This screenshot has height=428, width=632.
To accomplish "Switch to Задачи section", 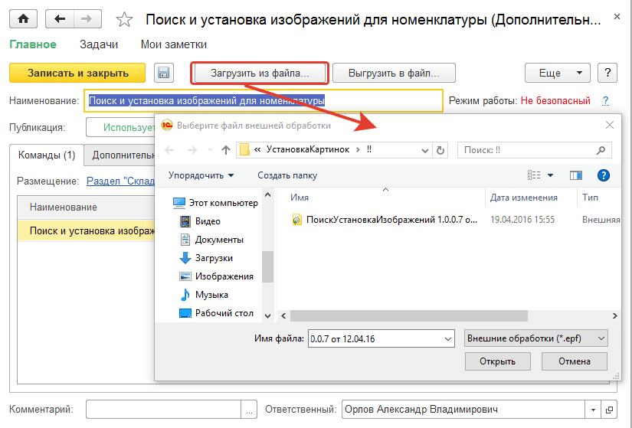I will (x=99, y=44).
